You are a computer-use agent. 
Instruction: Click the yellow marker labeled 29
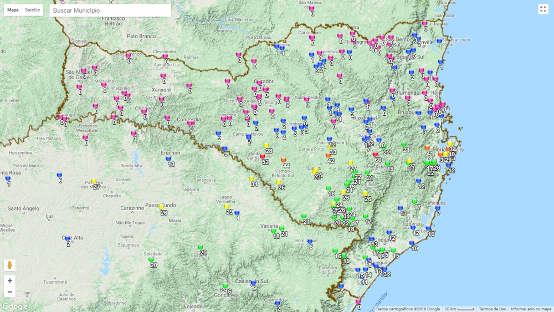tap(227, 206)
